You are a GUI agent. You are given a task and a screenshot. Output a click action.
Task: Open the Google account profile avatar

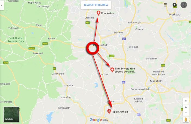click(x=184, y=5)
